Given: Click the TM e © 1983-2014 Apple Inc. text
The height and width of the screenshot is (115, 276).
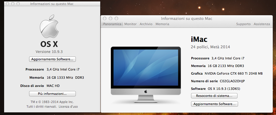Looking at the screenshot, I should point(52,102).
